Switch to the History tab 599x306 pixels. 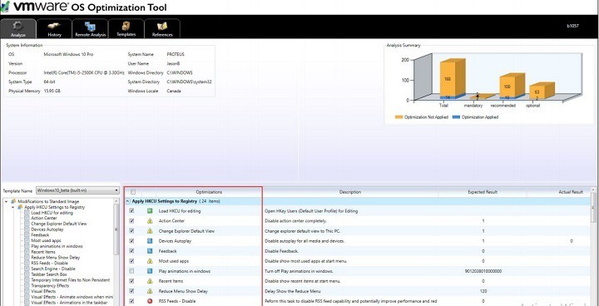click(54, 28)
